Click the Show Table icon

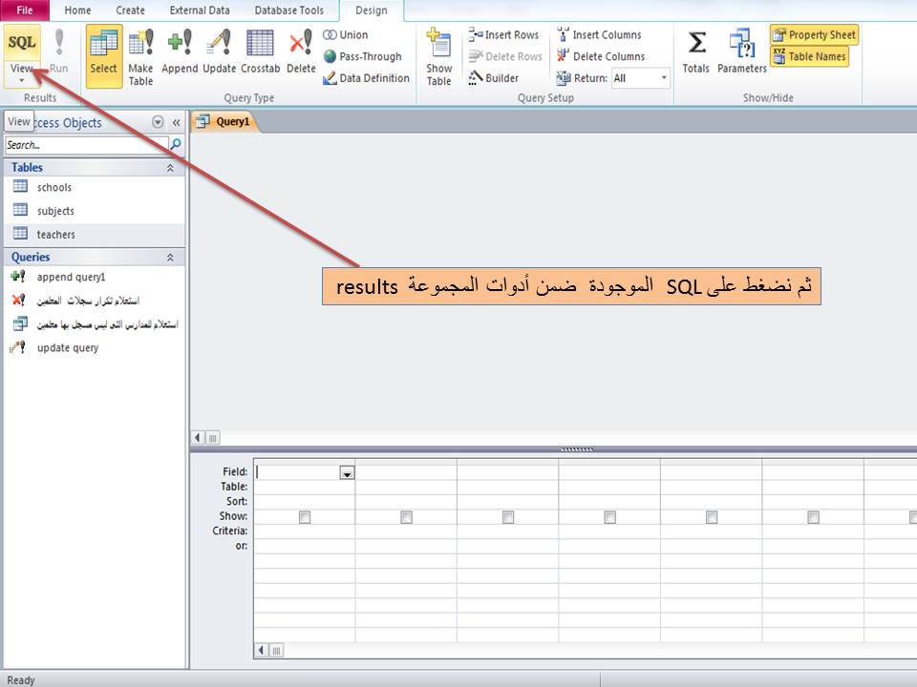438,54
